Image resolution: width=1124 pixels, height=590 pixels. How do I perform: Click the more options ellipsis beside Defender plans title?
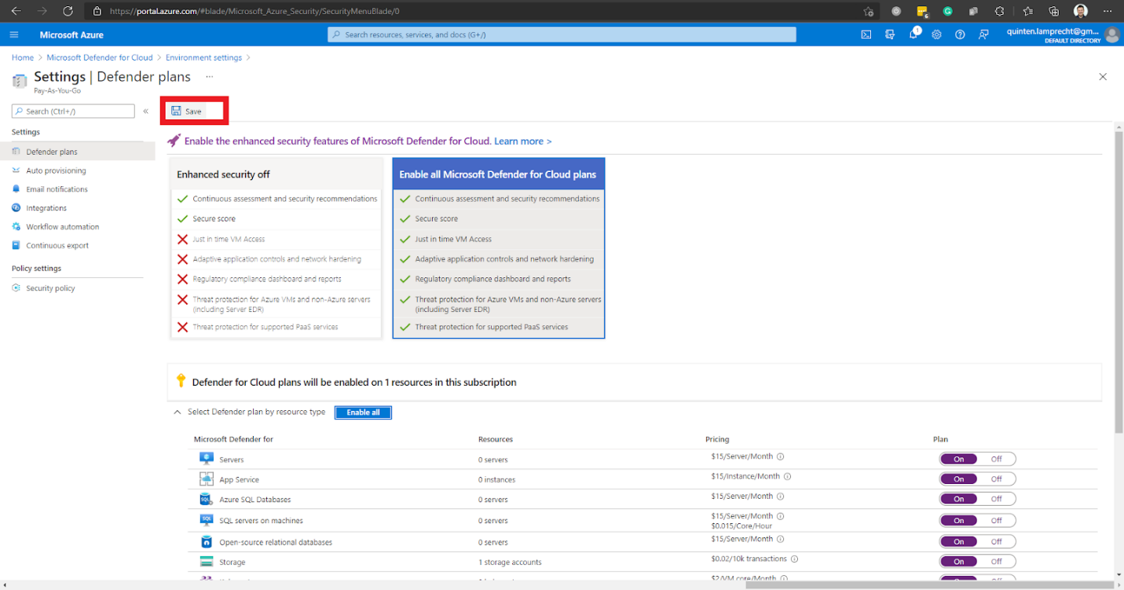pos(209,77)
